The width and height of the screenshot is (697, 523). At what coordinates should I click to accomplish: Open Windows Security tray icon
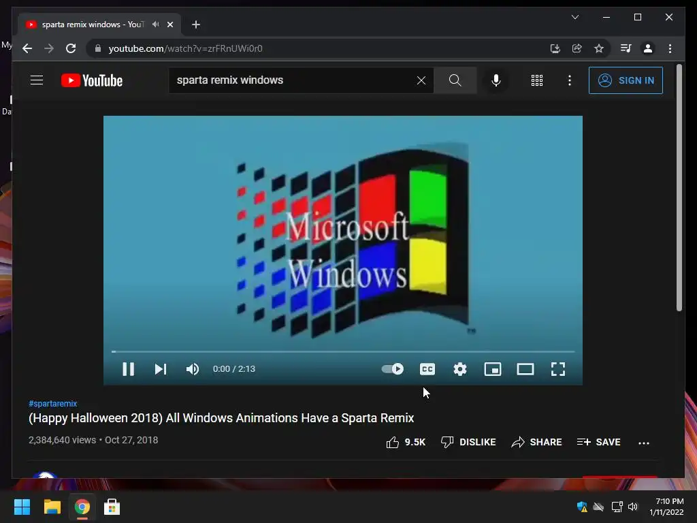click(x=582, y=507)
